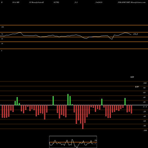Click the 80 label on MR axis
This screenshot has width=148, height=148.
tap(144, 88)
